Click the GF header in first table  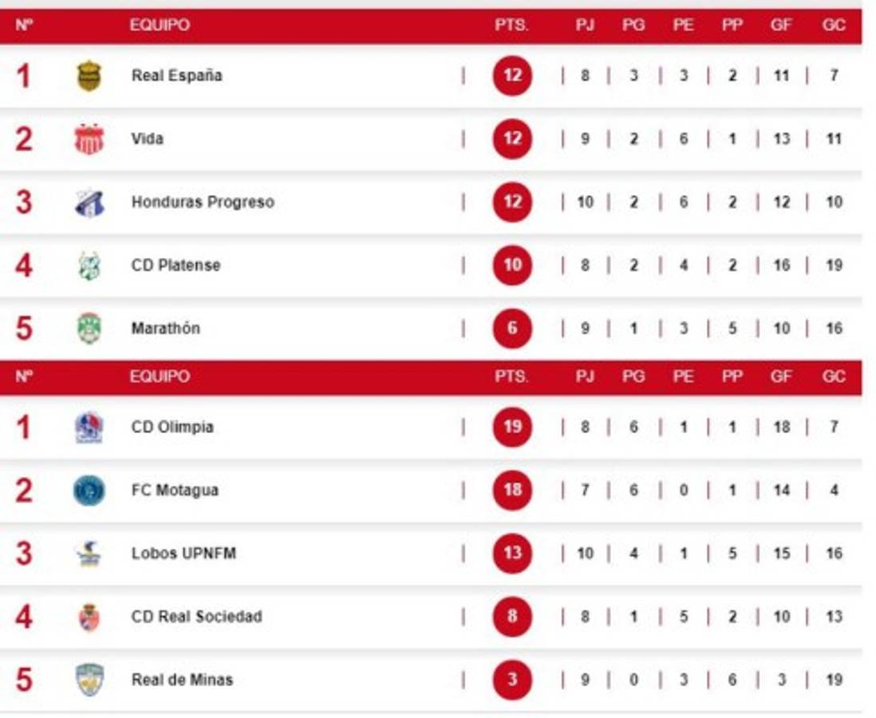pos(781,25)
